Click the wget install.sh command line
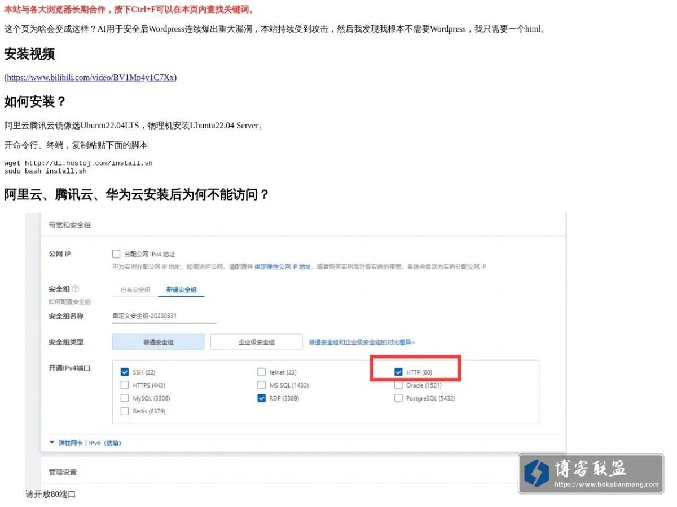Image resolution: width=677 pixels, height=507 pixels. (78, 163)
